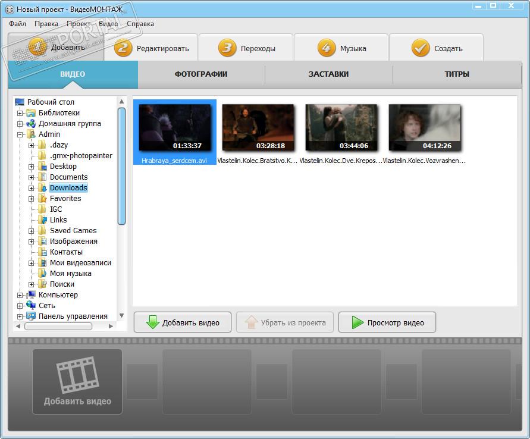Switch to the ФОТОГРАФИИ sub-tab
This screenshot has height=439, width=530.
tap(201, 74)
